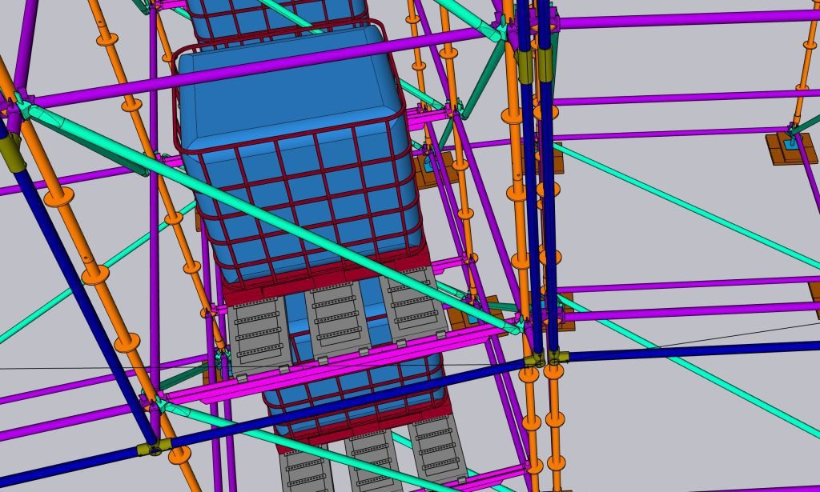Select the olive tee coupler at bottom left
Screen dimensions: 820x492
[152, 449]
